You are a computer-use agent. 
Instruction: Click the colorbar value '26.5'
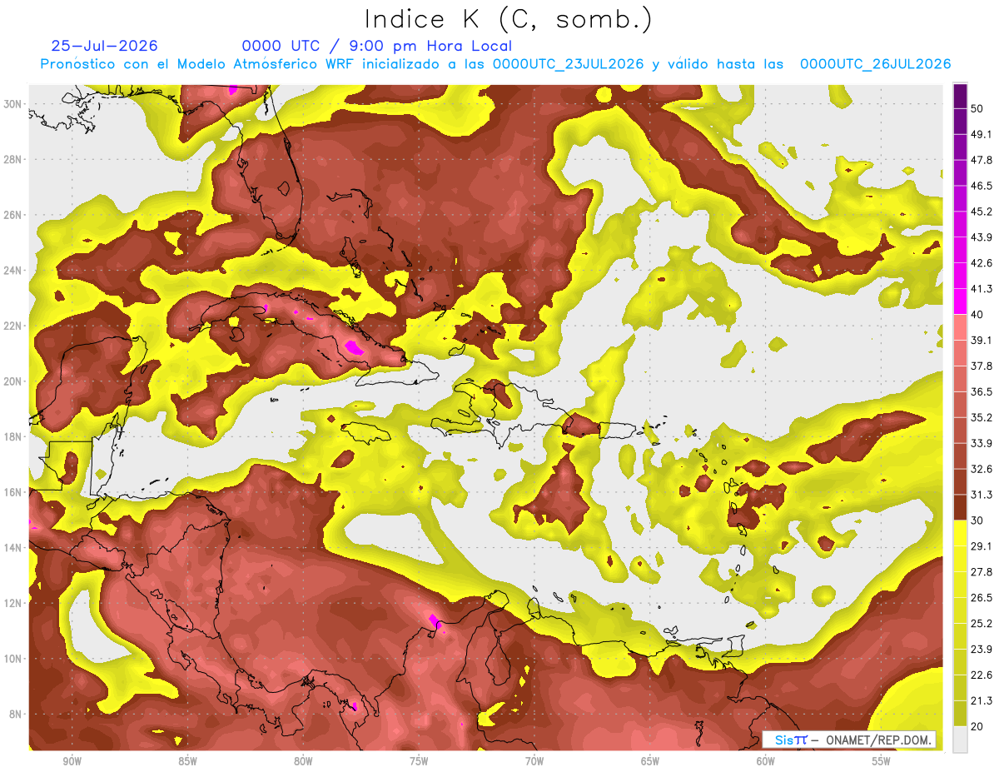(x=982, y=598)
